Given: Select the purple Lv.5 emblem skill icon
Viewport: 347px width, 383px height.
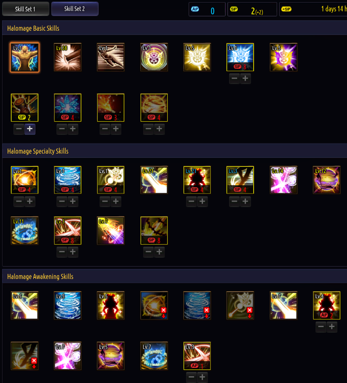Looking at the screenshot, I should pos(283,57).
